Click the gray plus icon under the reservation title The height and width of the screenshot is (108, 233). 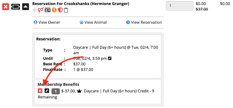coord(34,10)
